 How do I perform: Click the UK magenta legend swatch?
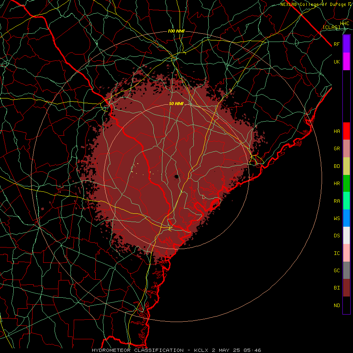point(346,62)
